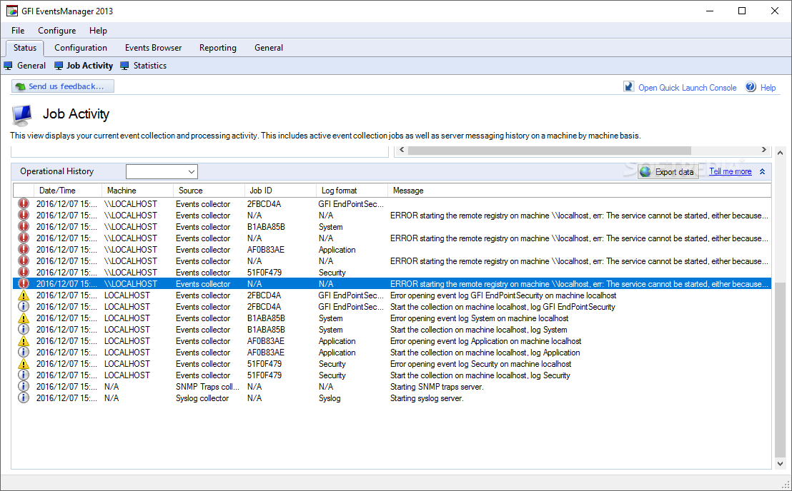This screenshot has width=792, height=491.
Task: Click the Help link at top right
Action: (768, 87)
